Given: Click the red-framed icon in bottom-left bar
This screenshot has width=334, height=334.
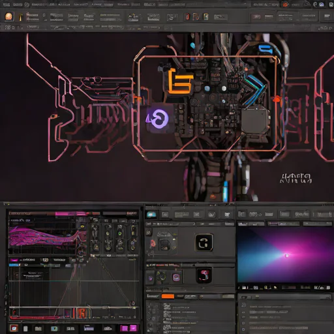Looking at the screenshot, I should tap(14, 328).
